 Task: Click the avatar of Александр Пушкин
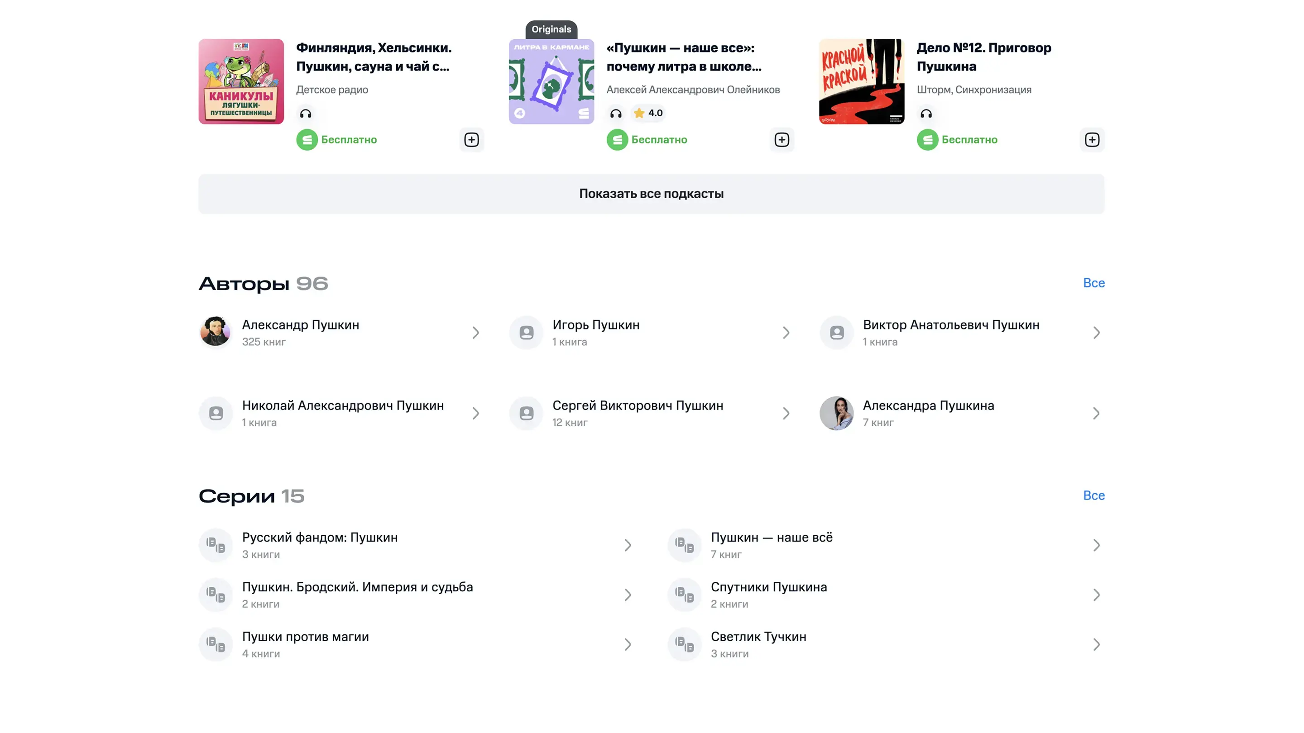coord(216,332)
